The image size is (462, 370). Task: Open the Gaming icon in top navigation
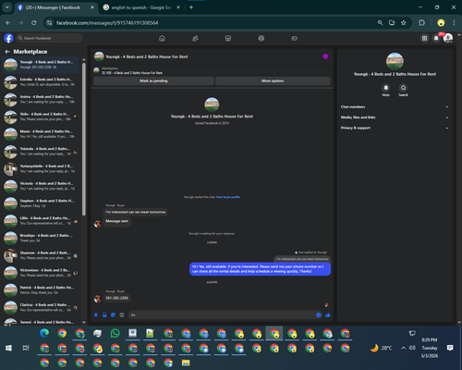pyautogui.click(x=295, y=38)
